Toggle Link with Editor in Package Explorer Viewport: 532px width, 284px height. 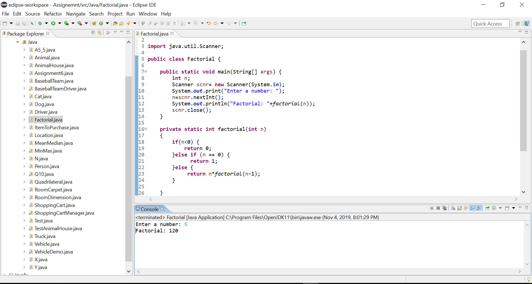[100, 33]
